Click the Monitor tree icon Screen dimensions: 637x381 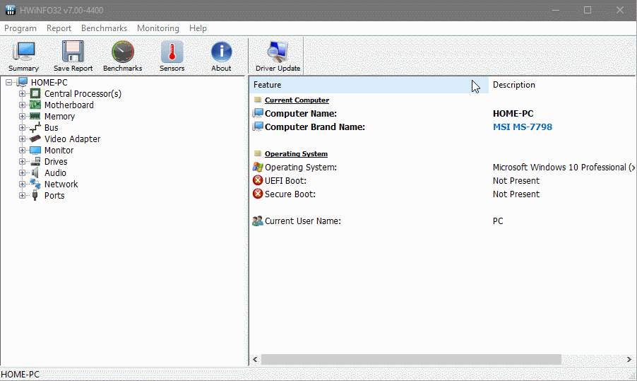tap(35, 150)
